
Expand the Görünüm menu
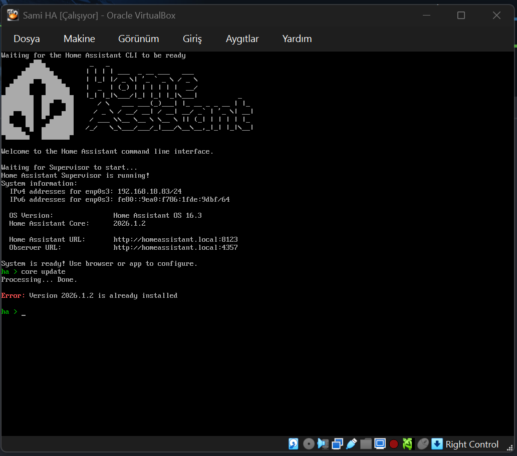coord(138,39)
